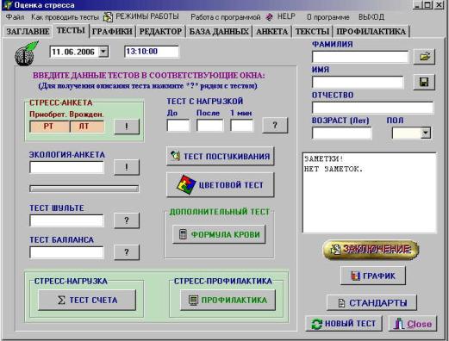The height and width of the screenshot is (341, 449).
Task: Switch to the ГРАФИКИ tab
Action: pos(112,31)
